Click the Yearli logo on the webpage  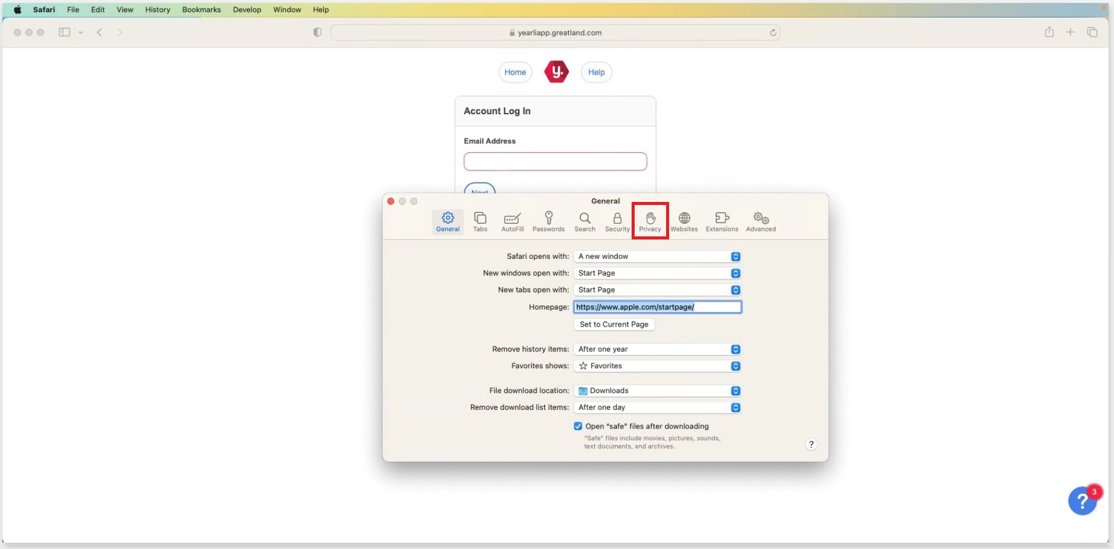pos(556,71)
